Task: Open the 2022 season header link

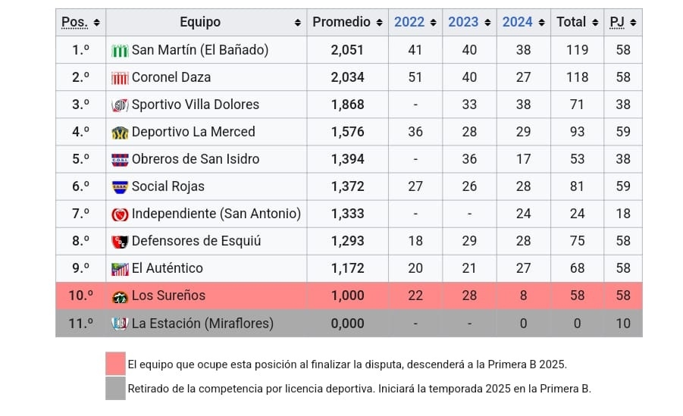Action: click(x=409, y=23)
